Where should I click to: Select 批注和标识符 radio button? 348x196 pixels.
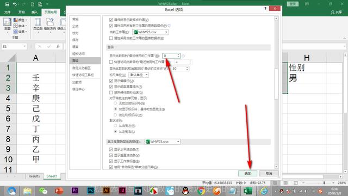coord(115,115)
